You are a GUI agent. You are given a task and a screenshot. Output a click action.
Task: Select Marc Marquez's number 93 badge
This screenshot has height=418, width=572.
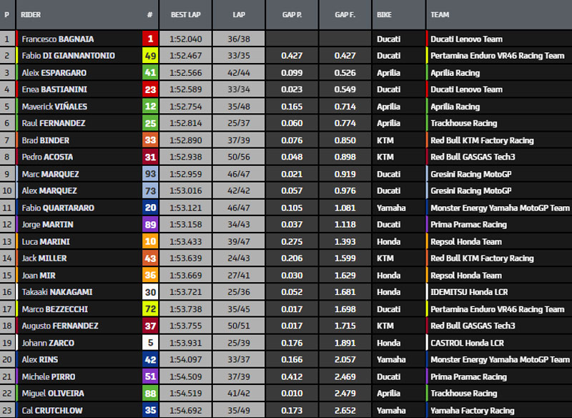150,174
